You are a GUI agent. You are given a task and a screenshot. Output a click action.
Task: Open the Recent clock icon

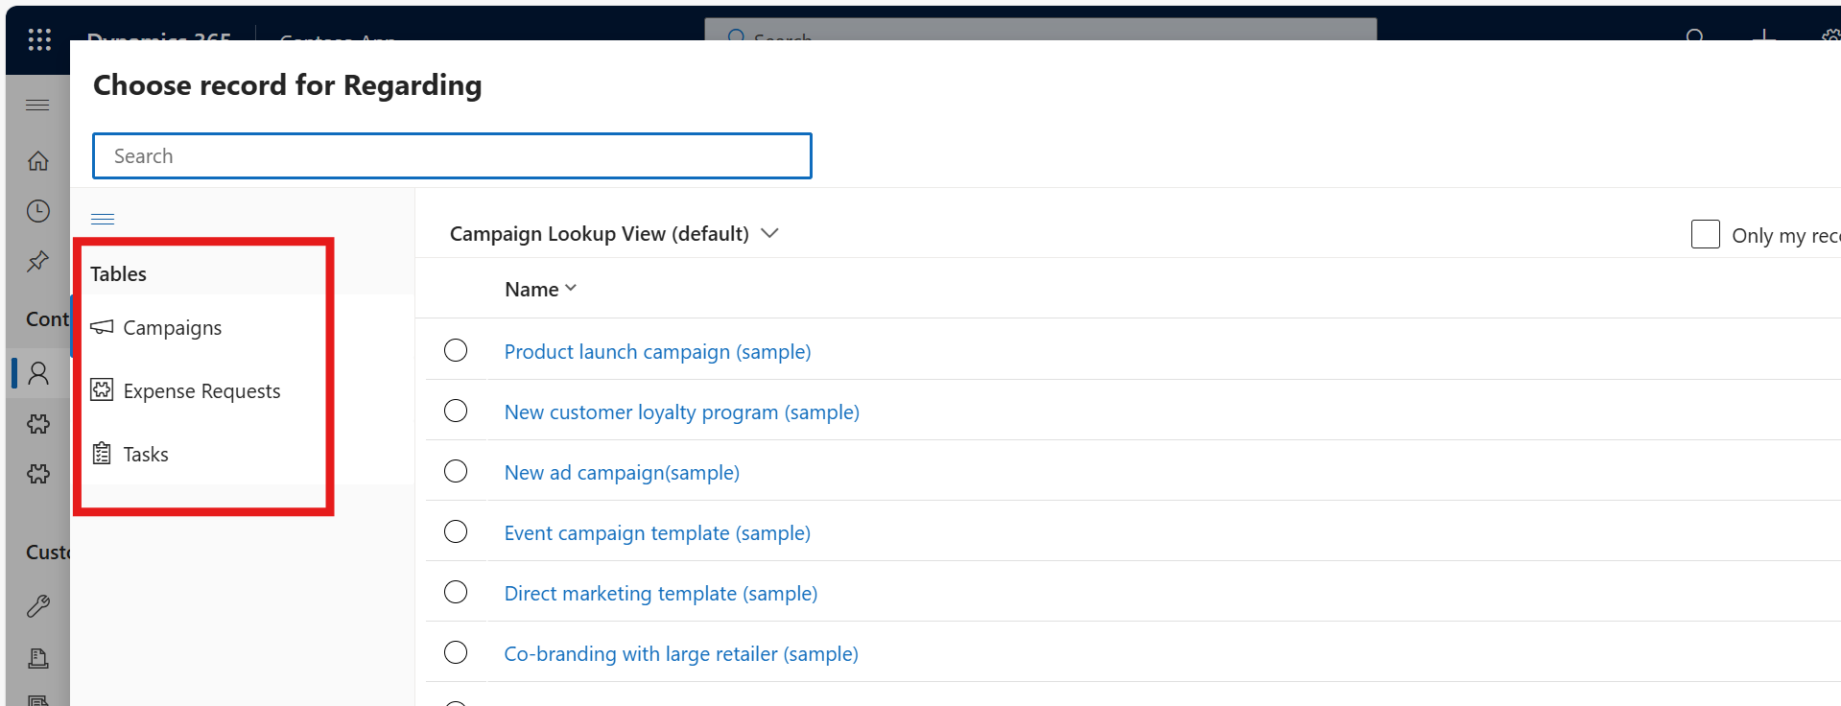pos(38,211)
